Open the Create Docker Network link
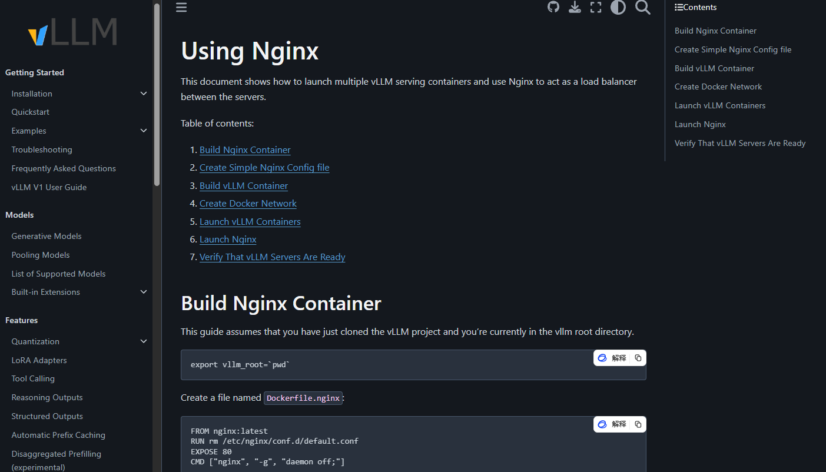The image size is (826, 472). click(248, 203)
